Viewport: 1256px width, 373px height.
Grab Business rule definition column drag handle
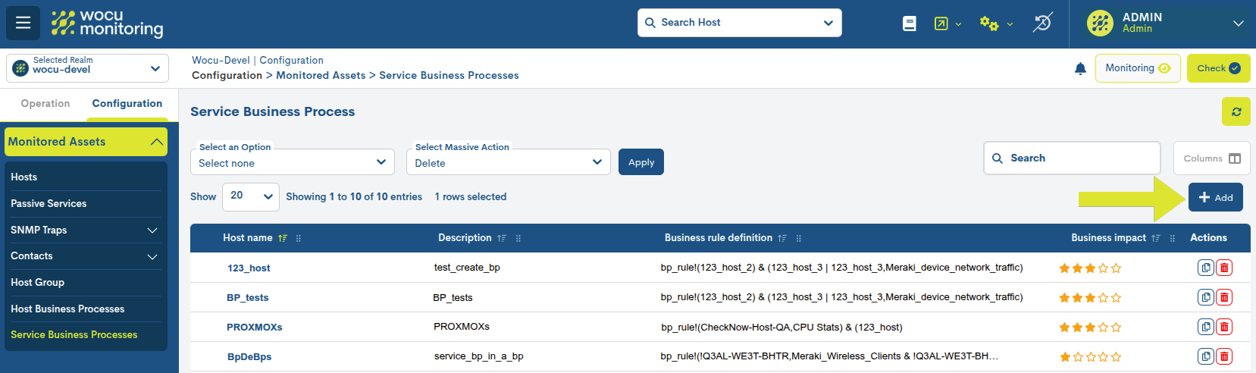pyautogui.click(x=799, y=238)
